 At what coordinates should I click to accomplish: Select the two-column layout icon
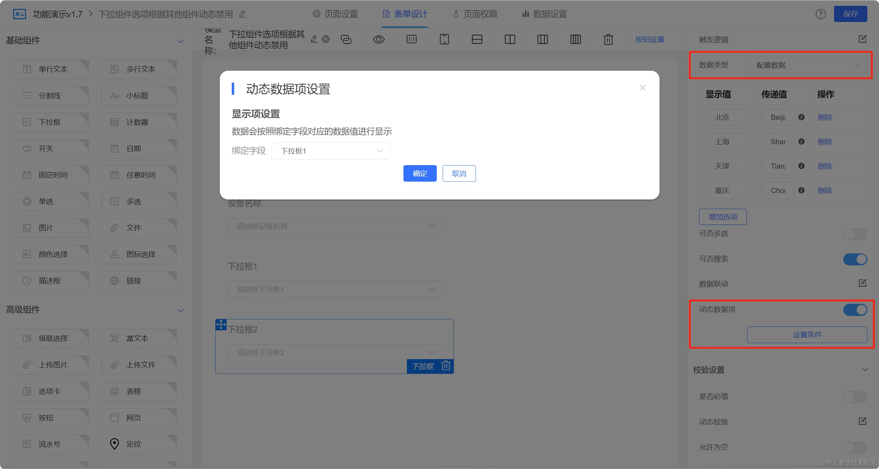pos(510,39)
